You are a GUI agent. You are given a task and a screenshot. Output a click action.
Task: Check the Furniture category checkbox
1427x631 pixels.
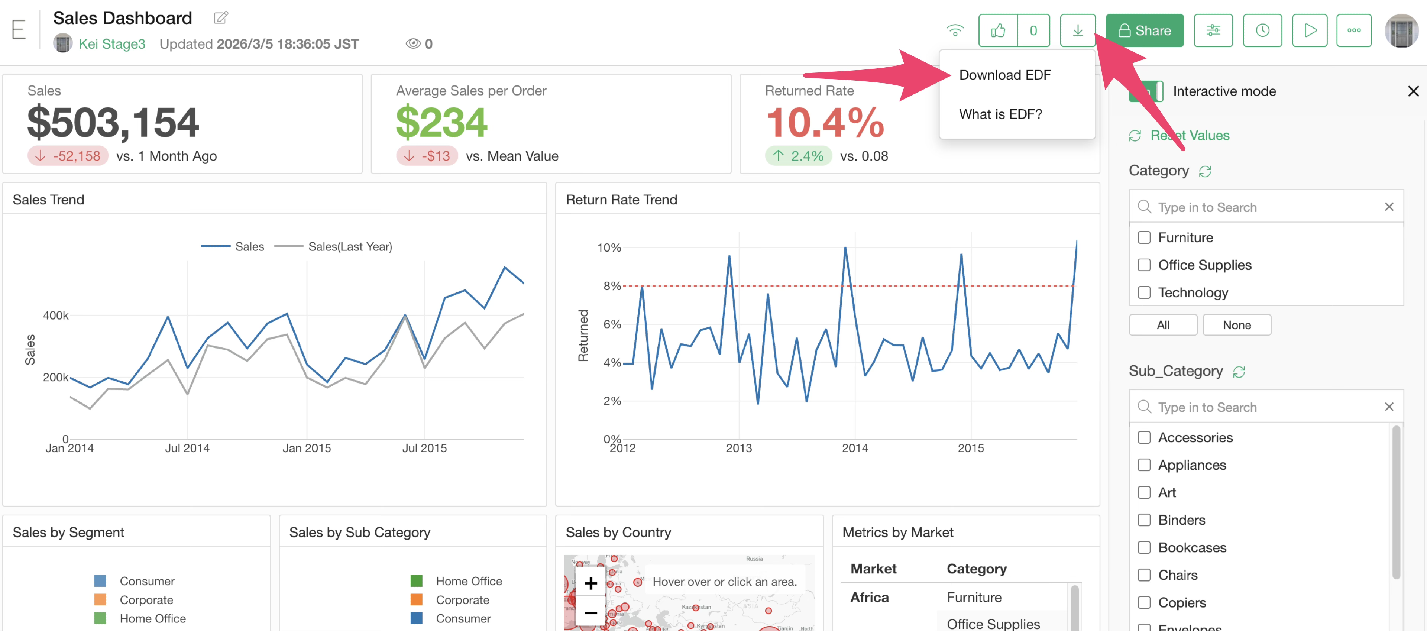[x=1143, y=238]
